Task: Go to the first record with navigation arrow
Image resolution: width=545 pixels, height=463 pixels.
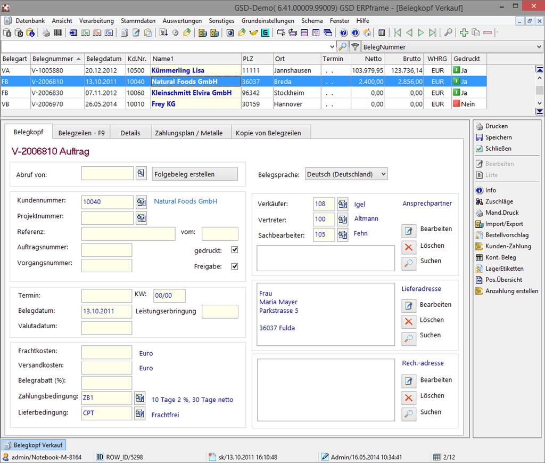Action: point(397,33)
